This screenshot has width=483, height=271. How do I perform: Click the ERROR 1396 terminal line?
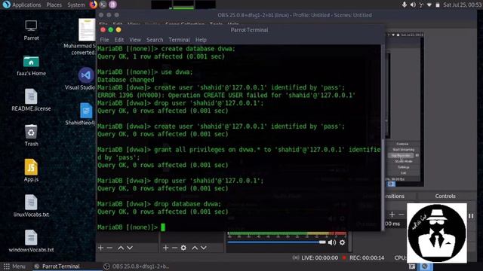click(226, 96)
